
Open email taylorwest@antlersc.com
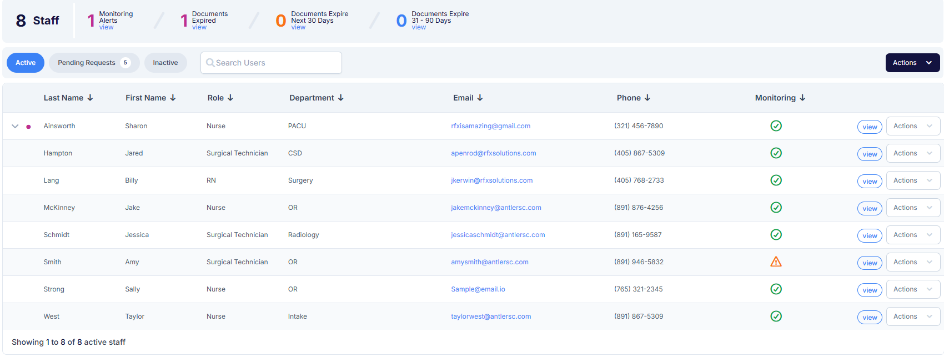tap(491, 316)
